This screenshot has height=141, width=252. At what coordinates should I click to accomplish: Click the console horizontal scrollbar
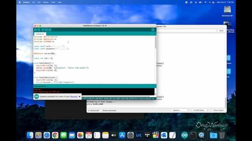pos(116,96)
